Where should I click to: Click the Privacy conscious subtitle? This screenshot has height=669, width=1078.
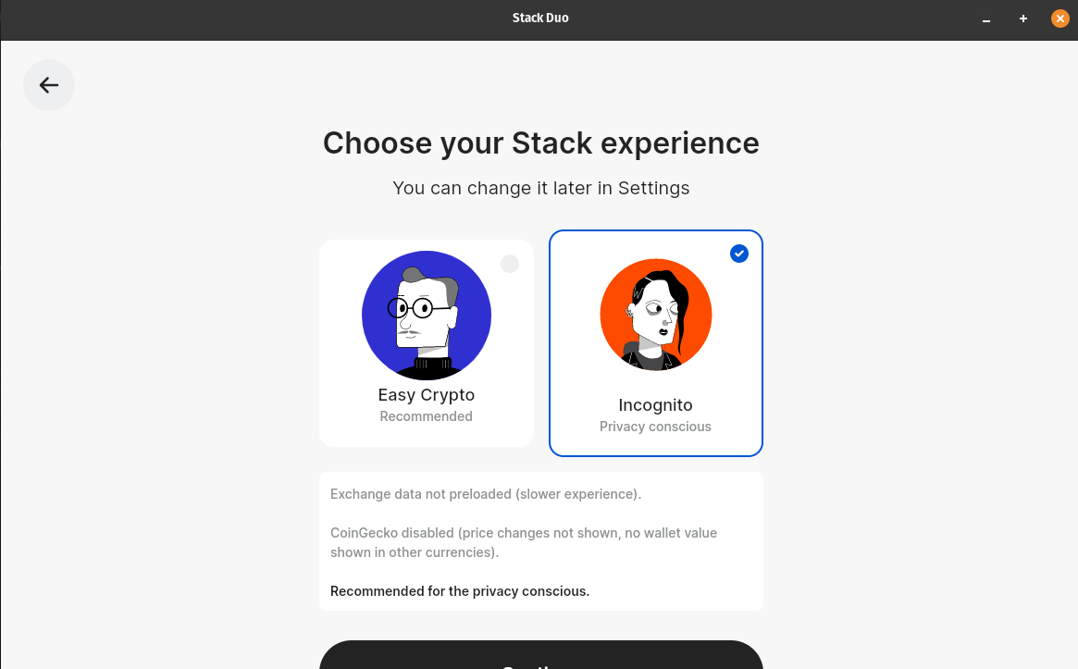point(655,426)
